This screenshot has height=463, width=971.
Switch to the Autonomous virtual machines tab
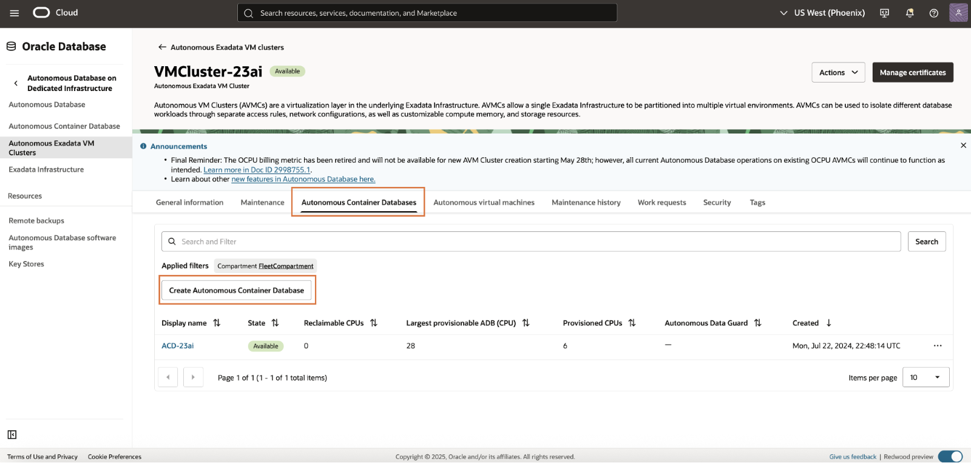point(484,203)
